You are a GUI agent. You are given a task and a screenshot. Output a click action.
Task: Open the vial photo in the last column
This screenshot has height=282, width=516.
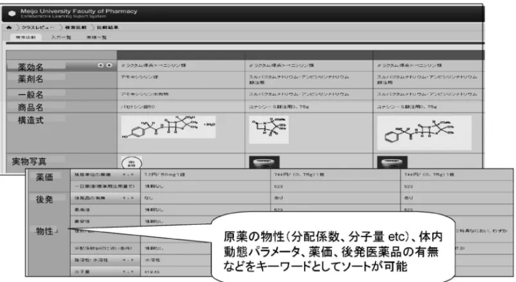click(392, 163)
